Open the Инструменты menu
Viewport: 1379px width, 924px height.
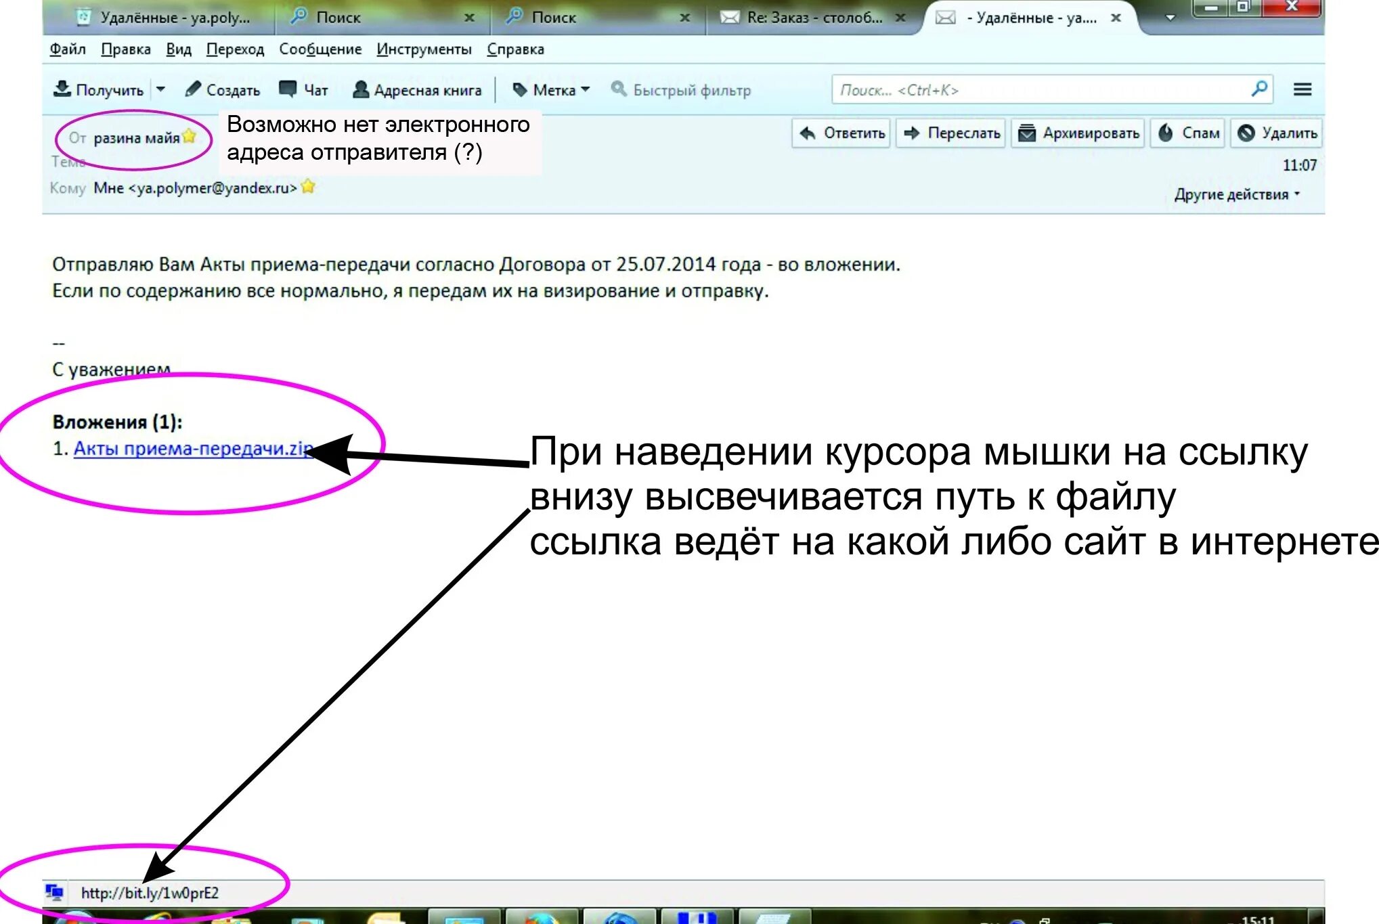(x=424, y=49)
